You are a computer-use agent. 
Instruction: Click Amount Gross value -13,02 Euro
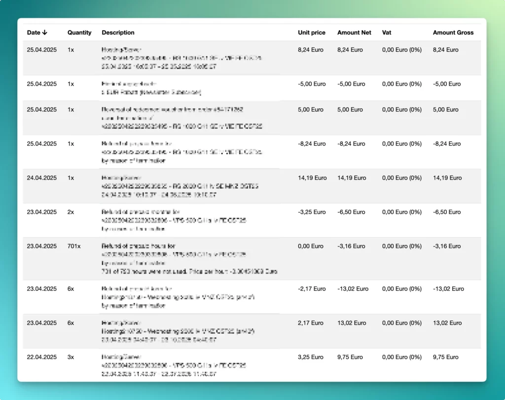448,289
